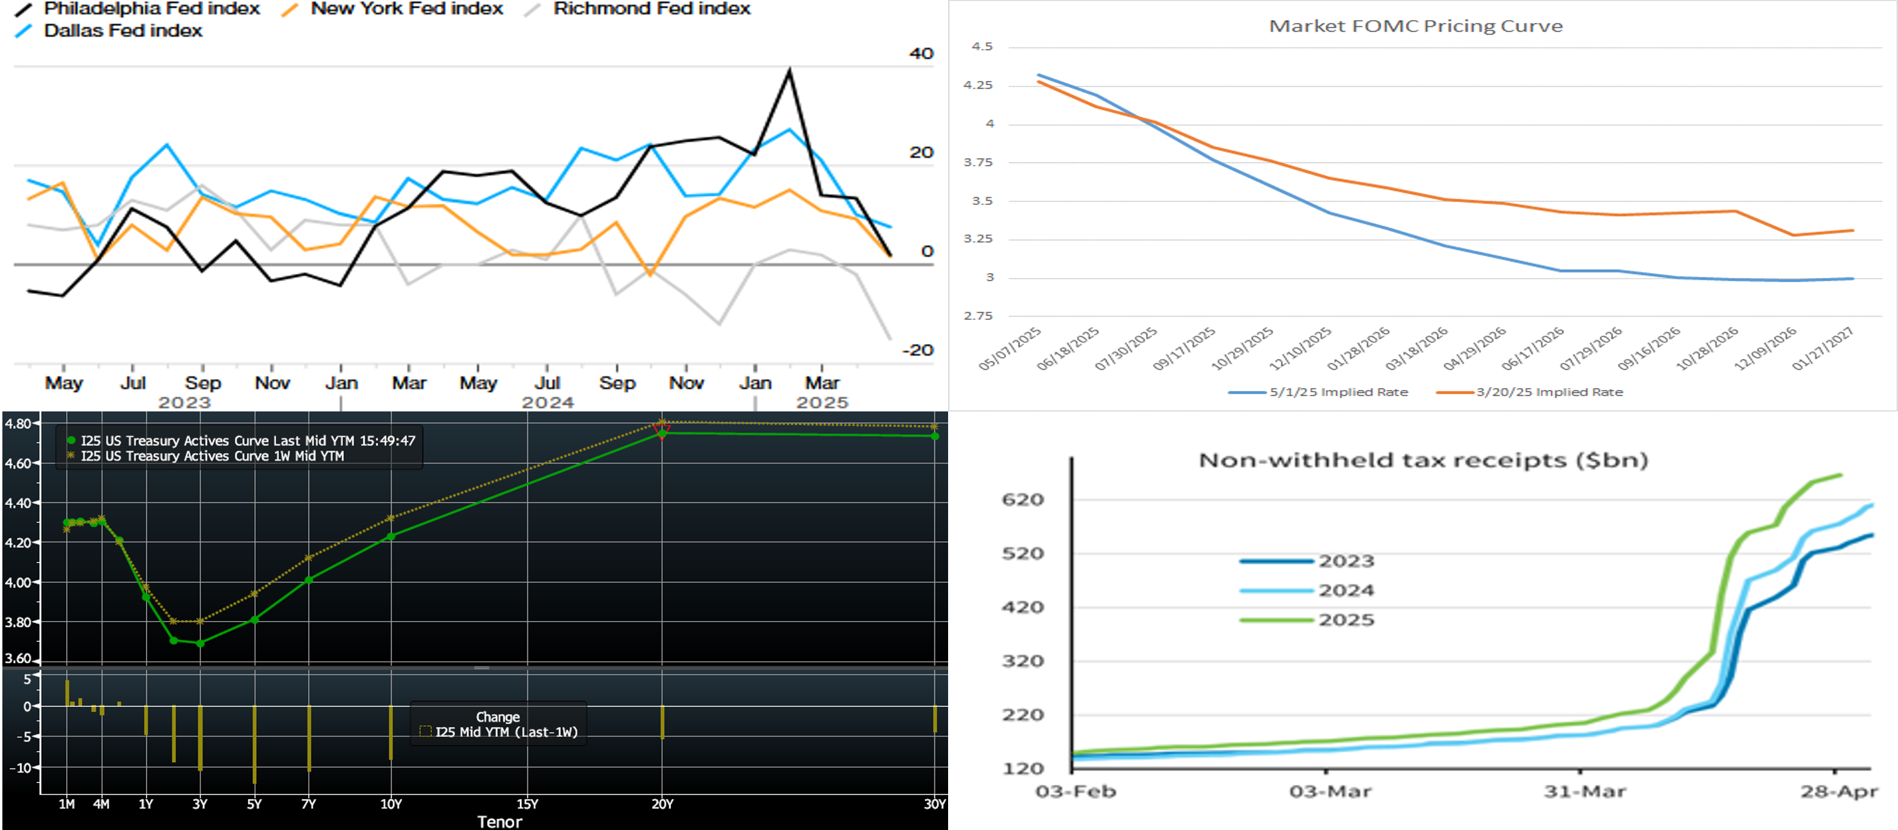Viewport: 1898px width, 830px height.
Task: Click yellow star beside 1W Mid YTM legend
Action: [72, 456]
